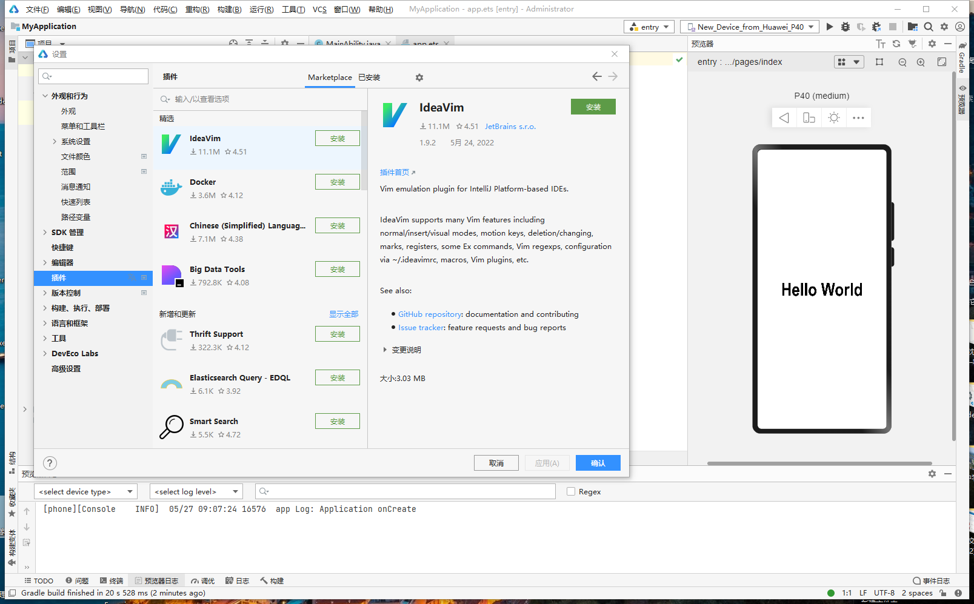Click the previewer font size Tt icon
Screen dimensions: 974x604
881,44
